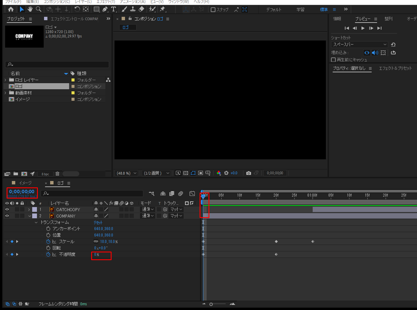The width and height of the screenshot is (417, 310).
Task: Open the Spacebar shortcut dropdown
Action: (359, 45)
